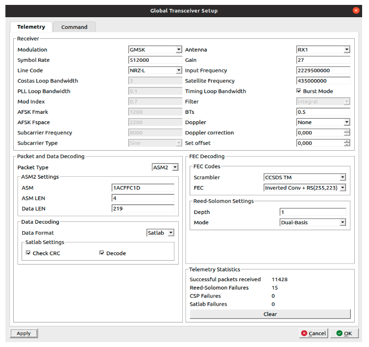Decrease Doppler correction with down arrow
369x347 pixels.
point(347,134)
